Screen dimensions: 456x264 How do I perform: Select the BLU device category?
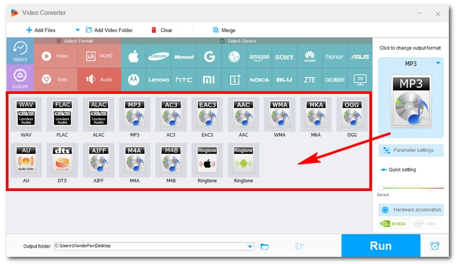coord(285,80)
